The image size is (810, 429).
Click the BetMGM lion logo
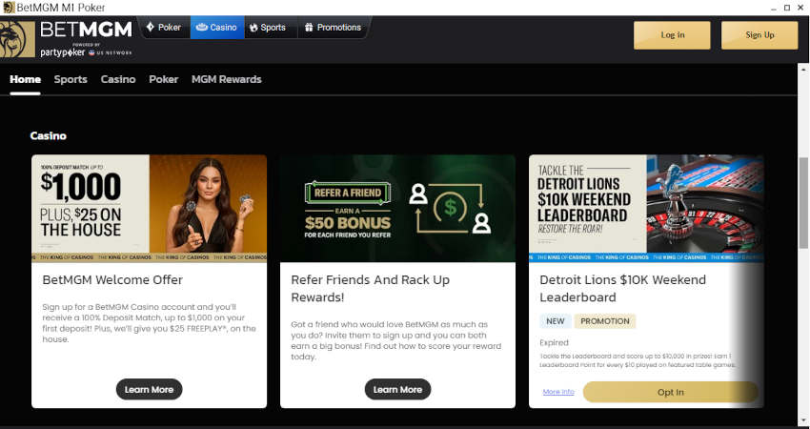tap(17, 39)
